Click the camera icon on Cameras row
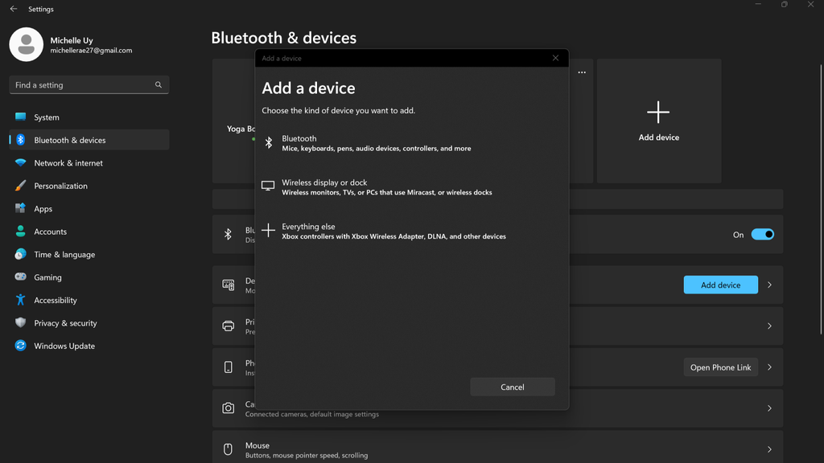The width and height of the screenshot is (824, 463). pyautogui.click(x=228, y=407)
